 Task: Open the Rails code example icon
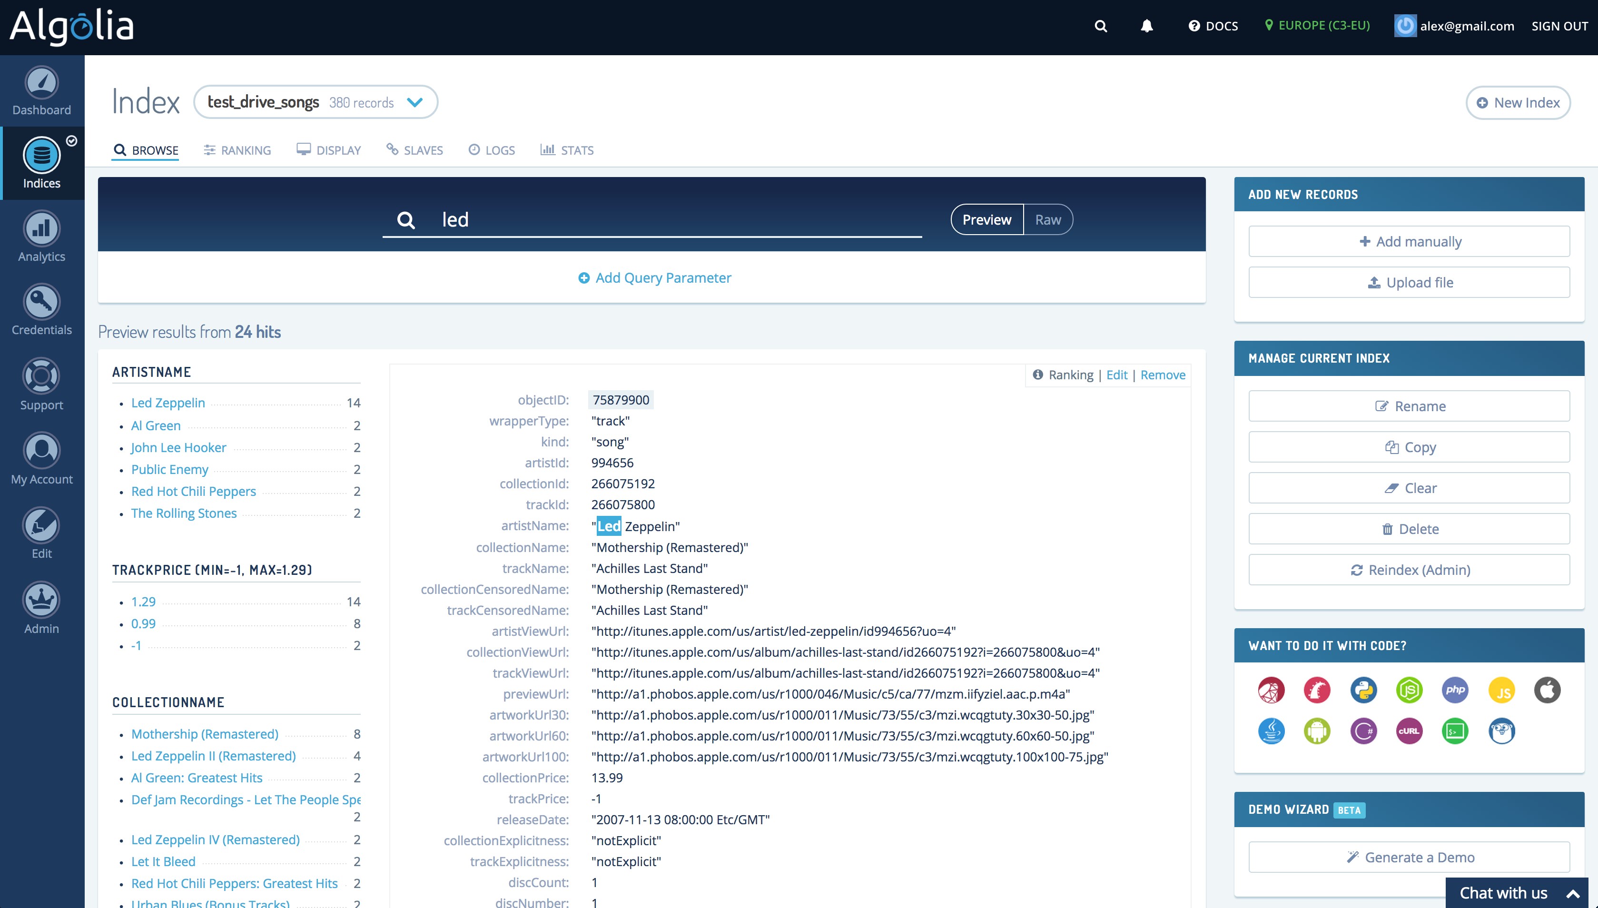point(1317,691)
